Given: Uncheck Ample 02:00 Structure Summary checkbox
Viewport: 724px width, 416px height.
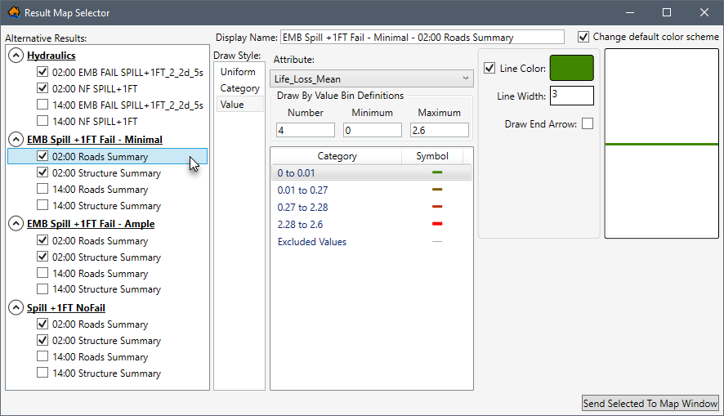Looking at the screenshot, I should pos(42,257).
